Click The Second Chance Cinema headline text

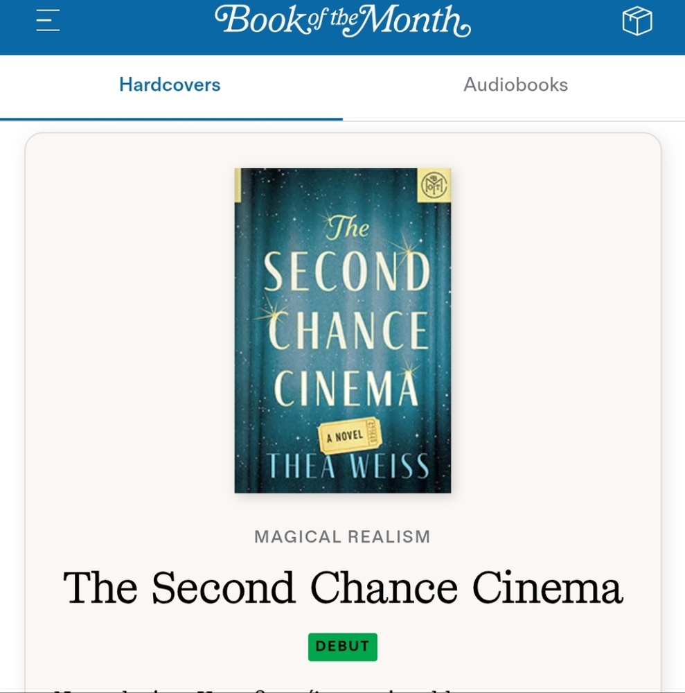point(342,587)
